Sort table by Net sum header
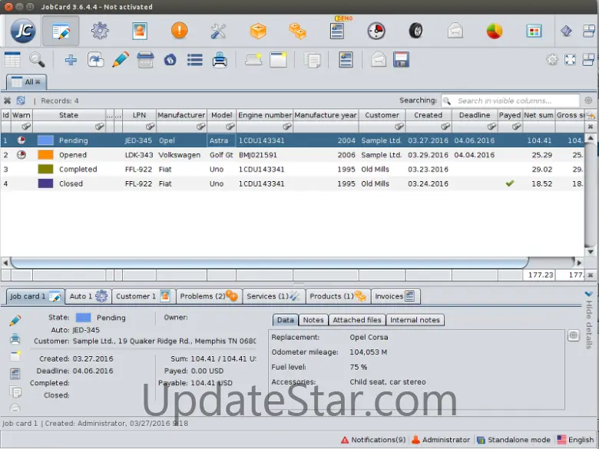This screenshot has height=449, width=599. point(538,115)
